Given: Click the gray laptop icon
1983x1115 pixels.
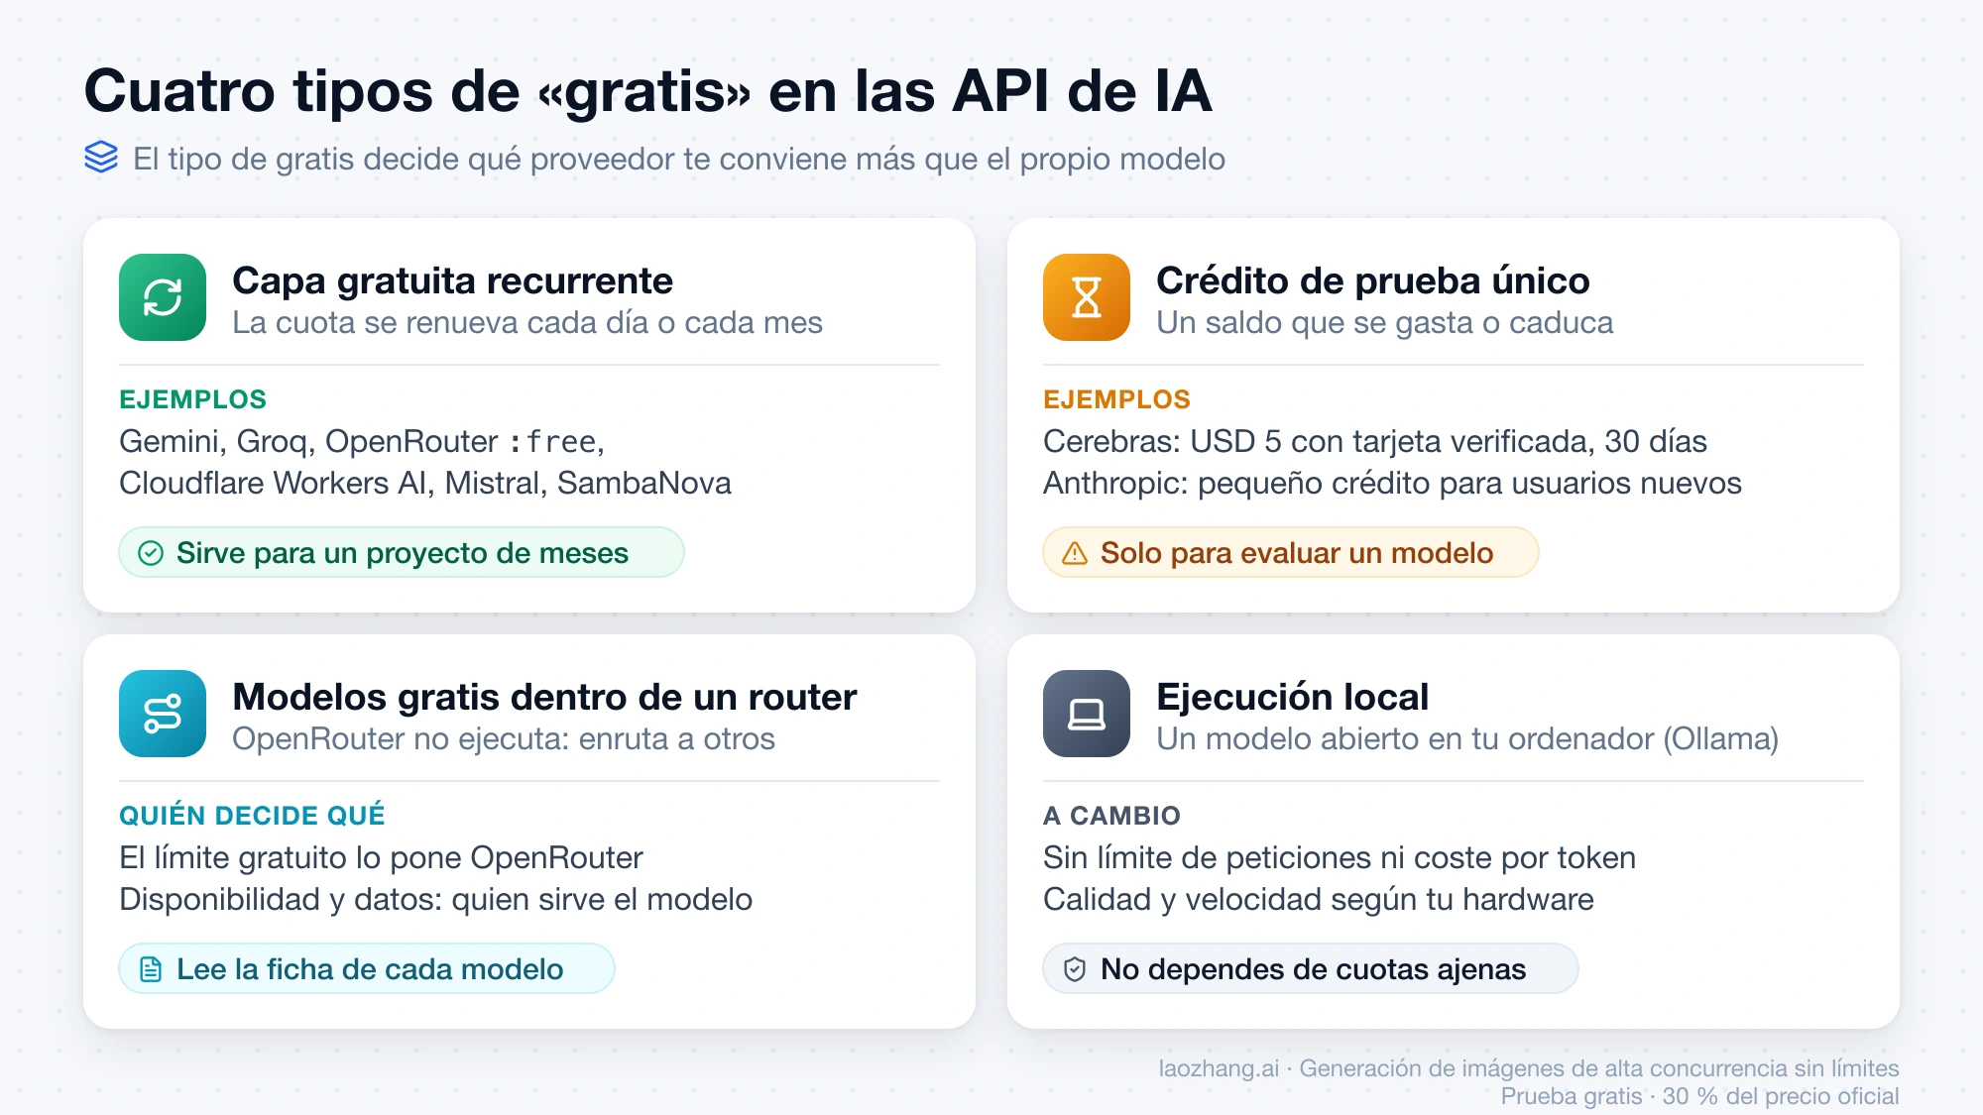Looking at the screenshot, I should click(1087, 714).
